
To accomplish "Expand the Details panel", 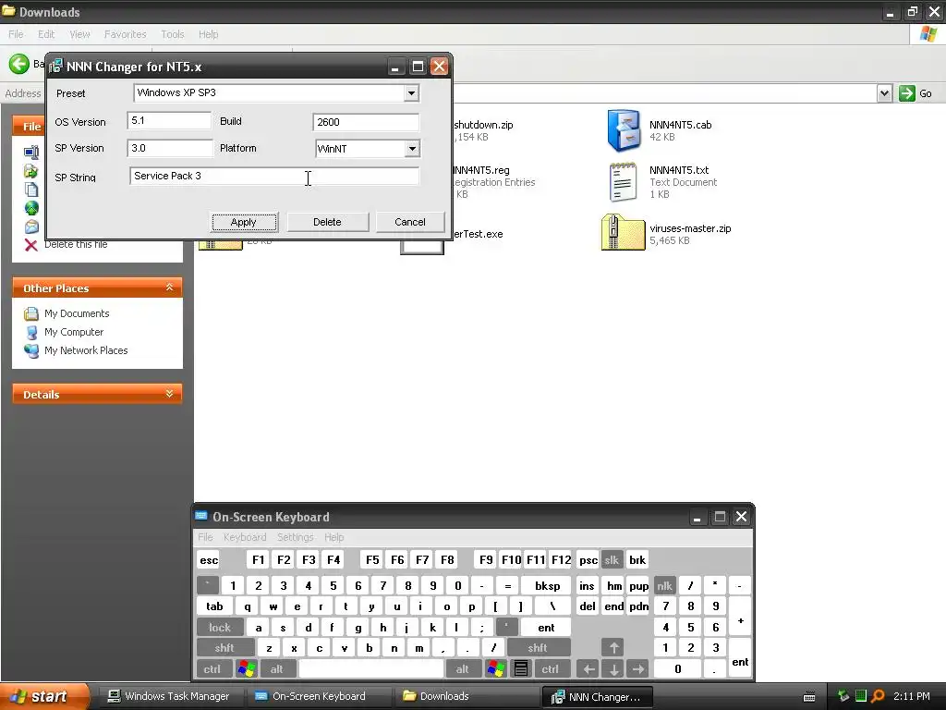I will point(170,394).
